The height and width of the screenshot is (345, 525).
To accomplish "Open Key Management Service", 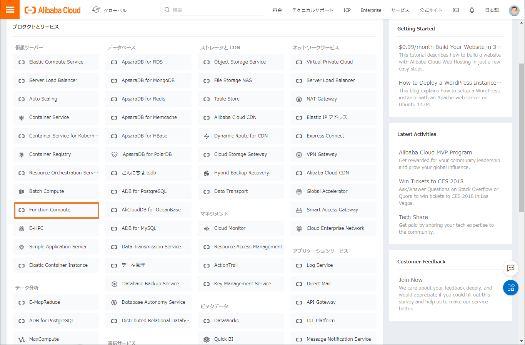I will pos(241,284).
